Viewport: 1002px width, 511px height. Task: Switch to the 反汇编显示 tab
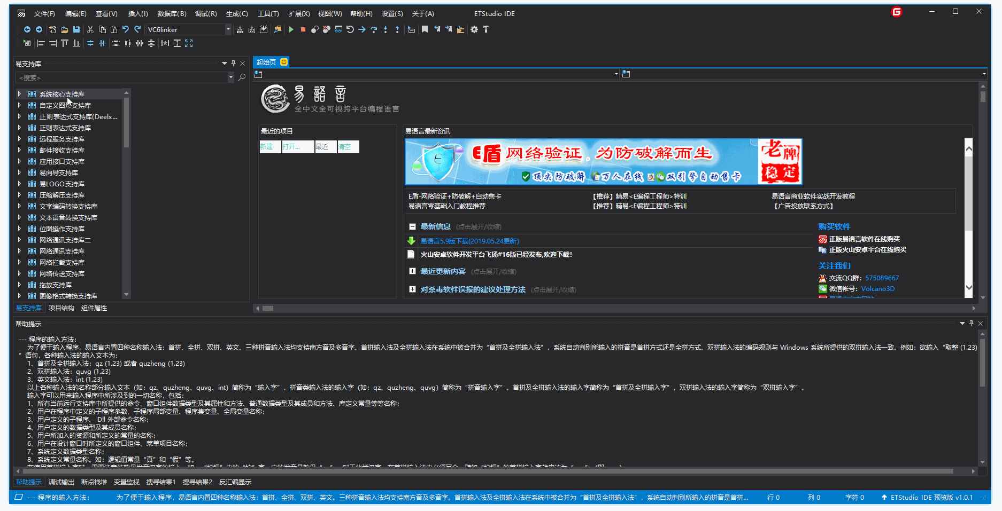(235, 482)
